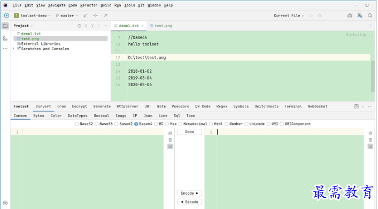Click the Update Project arrow icon

(x=86, y=16)
